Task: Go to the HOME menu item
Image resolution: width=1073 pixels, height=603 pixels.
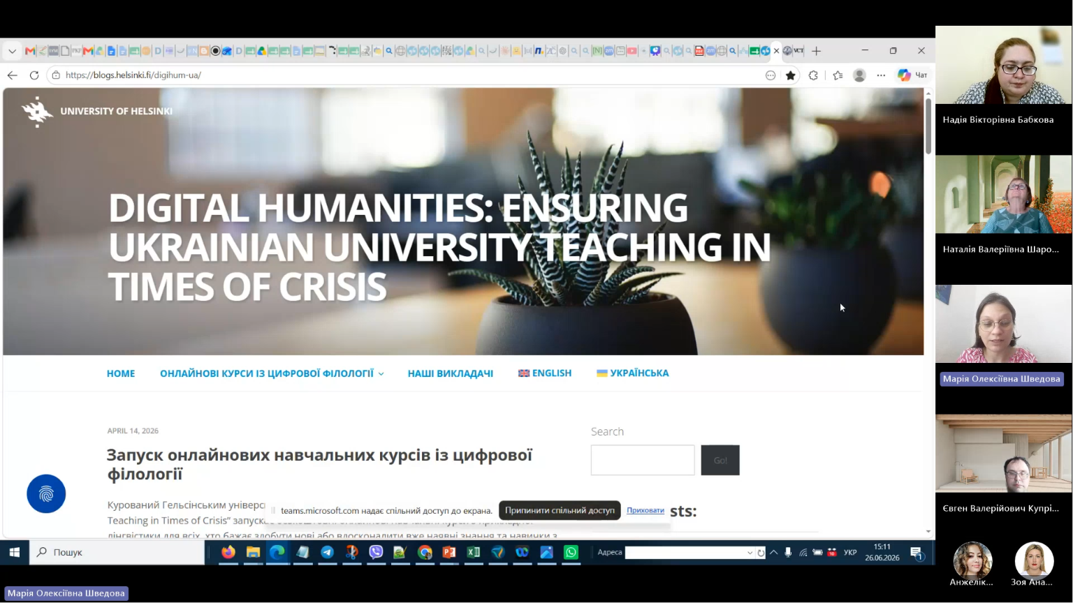Action: pos(121,373)
